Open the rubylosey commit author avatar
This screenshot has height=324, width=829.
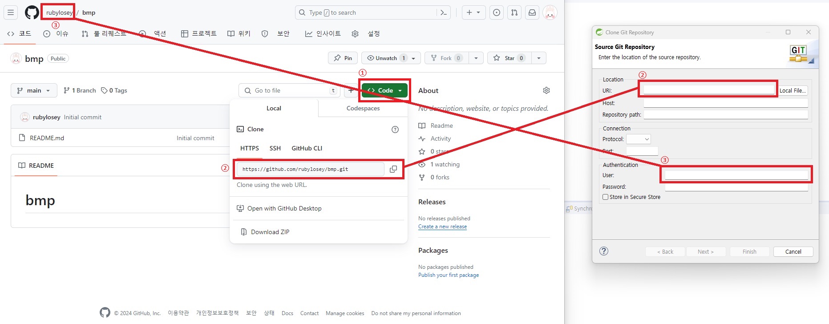point(25,117)
